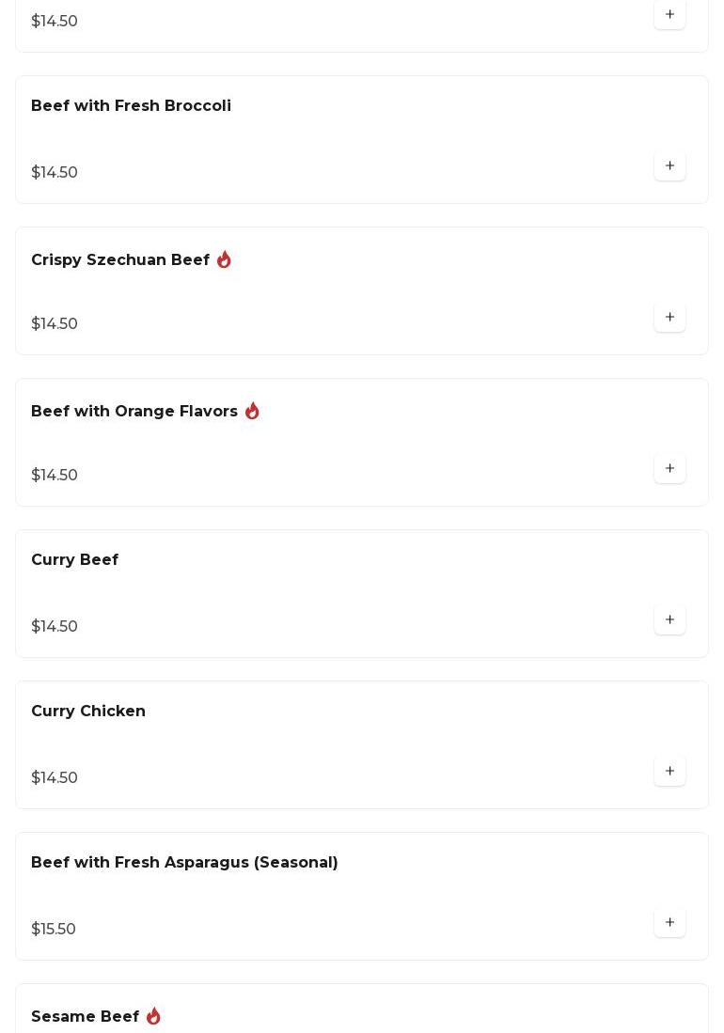Add Beef with Fresh Broccoli to order

[x=669, y=166]
